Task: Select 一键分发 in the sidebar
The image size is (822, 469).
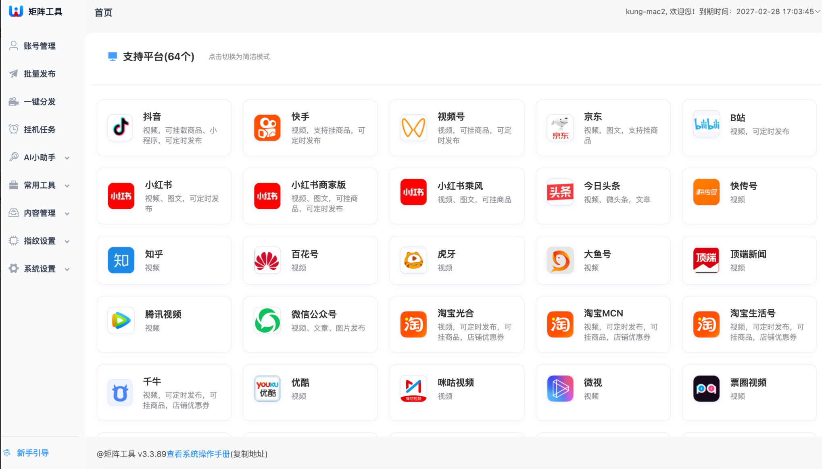Action: click(40, 102)
